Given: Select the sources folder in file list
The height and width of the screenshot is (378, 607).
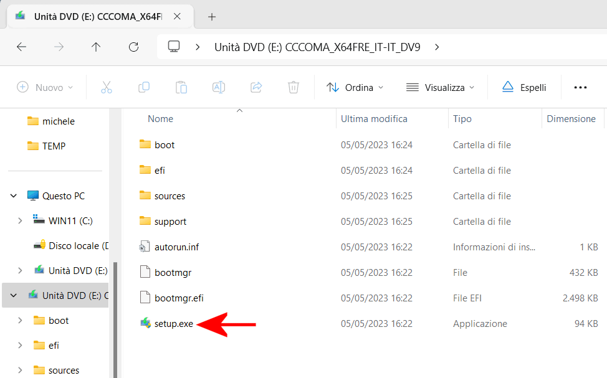Looking at the screenshot, I should (x=170, y=196).
